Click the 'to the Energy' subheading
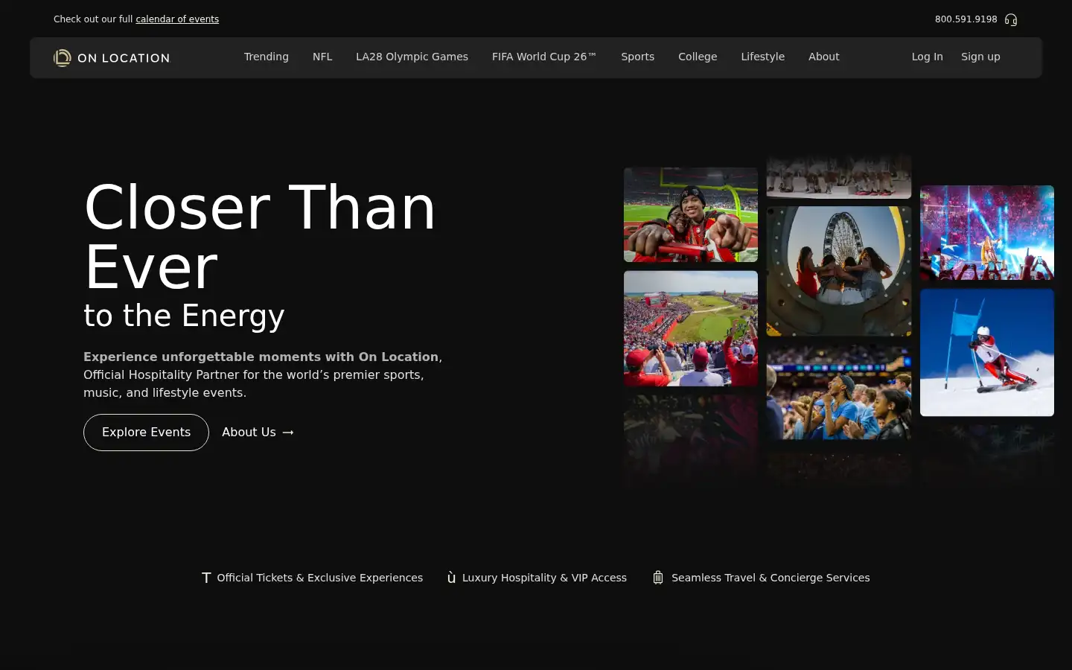Viewport: 1072px width, 670px height. (184, 316)
